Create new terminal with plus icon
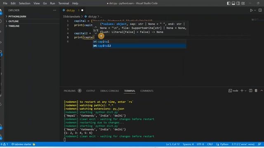 tap(242, 90)
